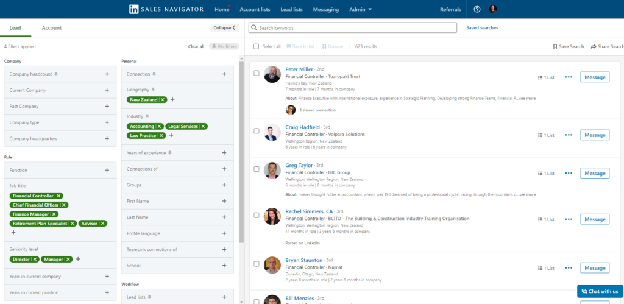Switch to the Lead filter tab

point(15,28)
